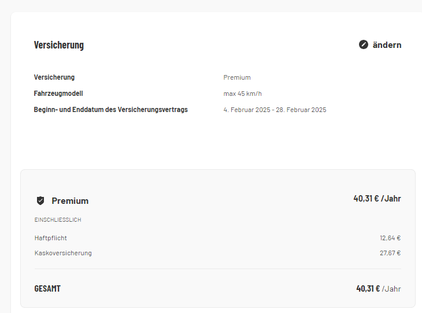Select the total "40,31 € /Jahr" in GESAMT row
The height and width of the screenshot is (313, 422).
378,289
